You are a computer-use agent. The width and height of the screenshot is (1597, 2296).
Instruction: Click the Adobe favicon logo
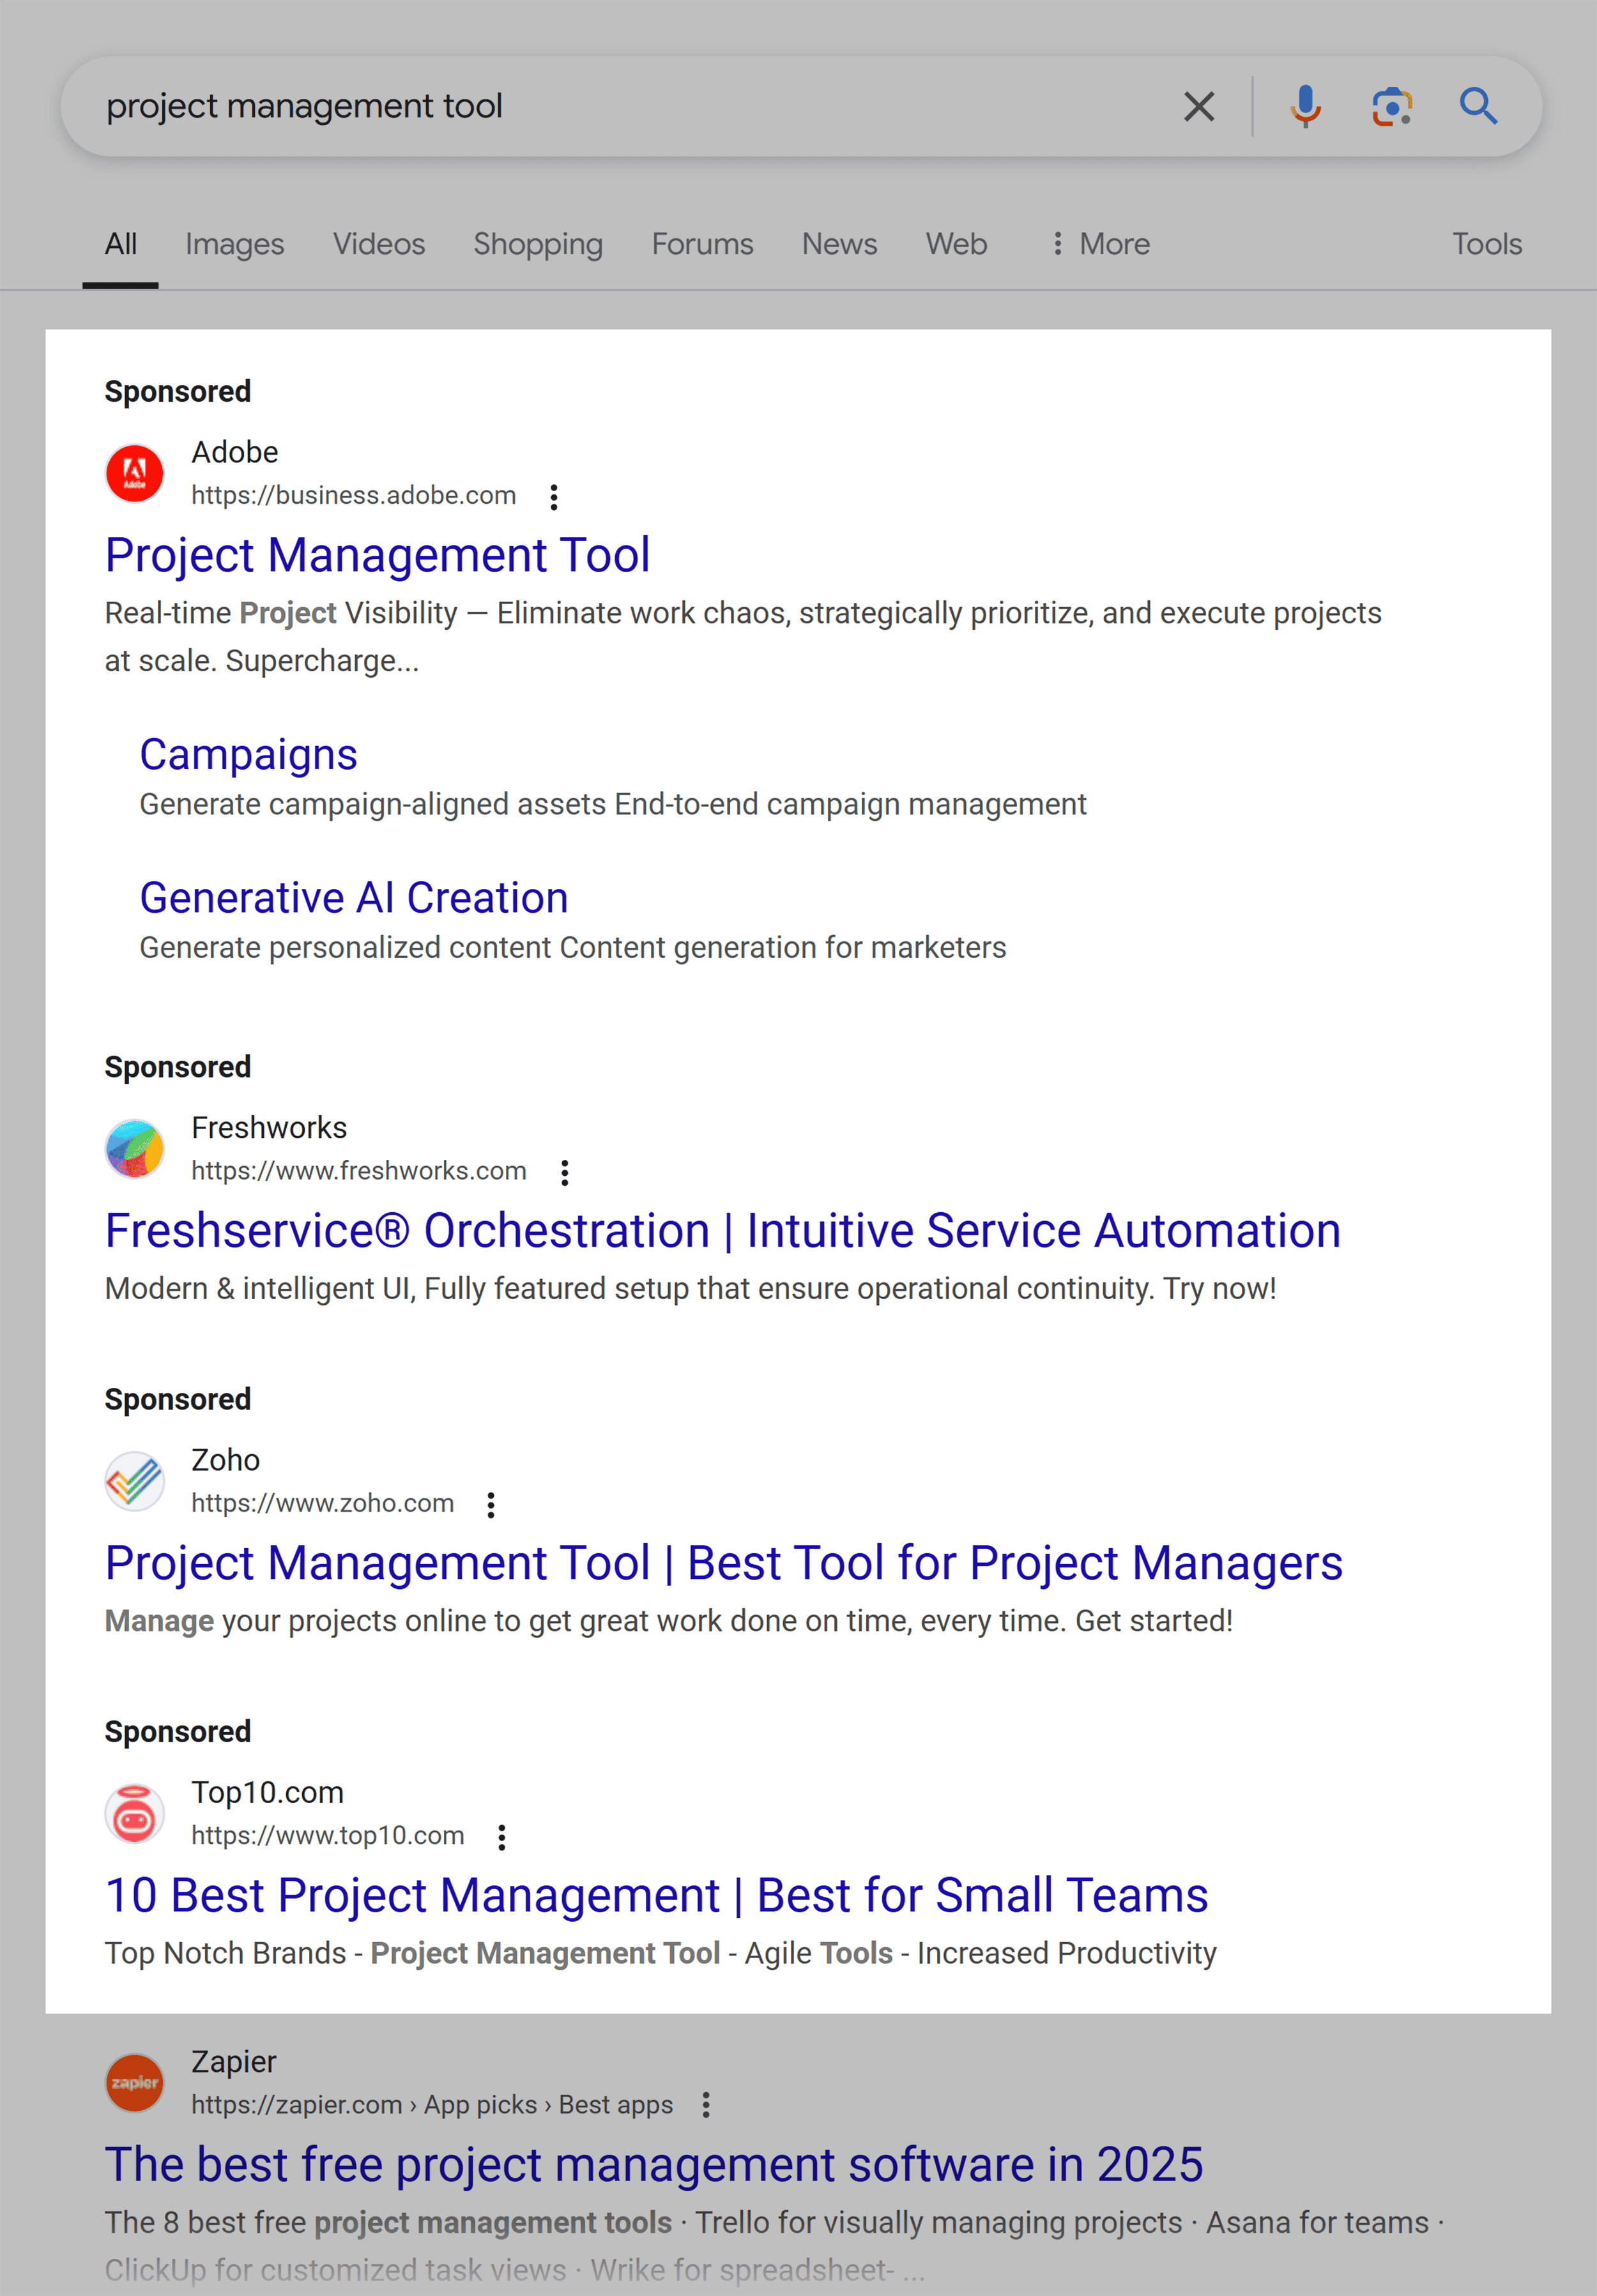134,472
